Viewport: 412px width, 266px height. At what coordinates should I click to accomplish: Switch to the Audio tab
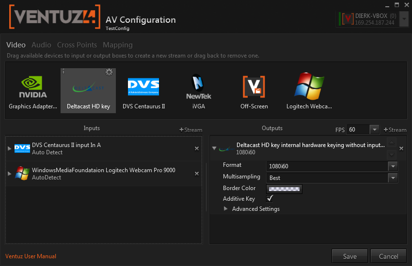click(x=41, y=45)
